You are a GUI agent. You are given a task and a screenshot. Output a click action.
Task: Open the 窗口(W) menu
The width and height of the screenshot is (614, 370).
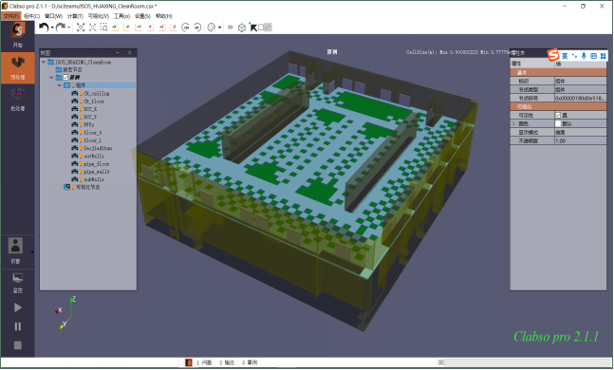pos(53,16)
